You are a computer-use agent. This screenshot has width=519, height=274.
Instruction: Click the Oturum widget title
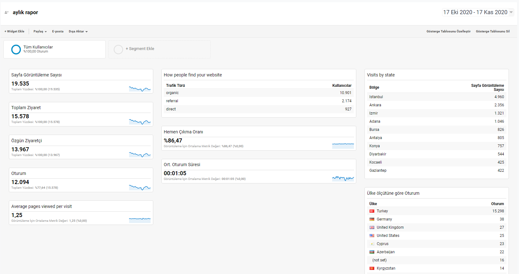(19, 173)
